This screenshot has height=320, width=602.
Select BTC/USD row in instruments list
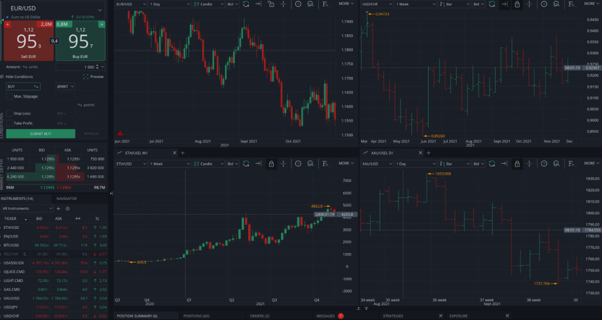[54, 245]
